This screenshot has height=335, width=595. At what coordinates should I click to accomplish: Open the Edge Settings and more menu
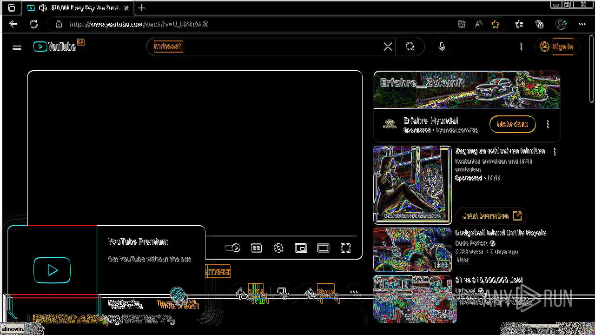(582, 24)
